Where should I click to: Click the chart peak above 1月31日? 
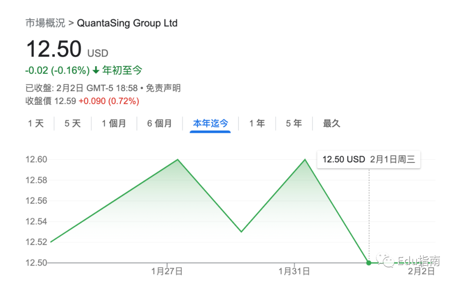305,159
